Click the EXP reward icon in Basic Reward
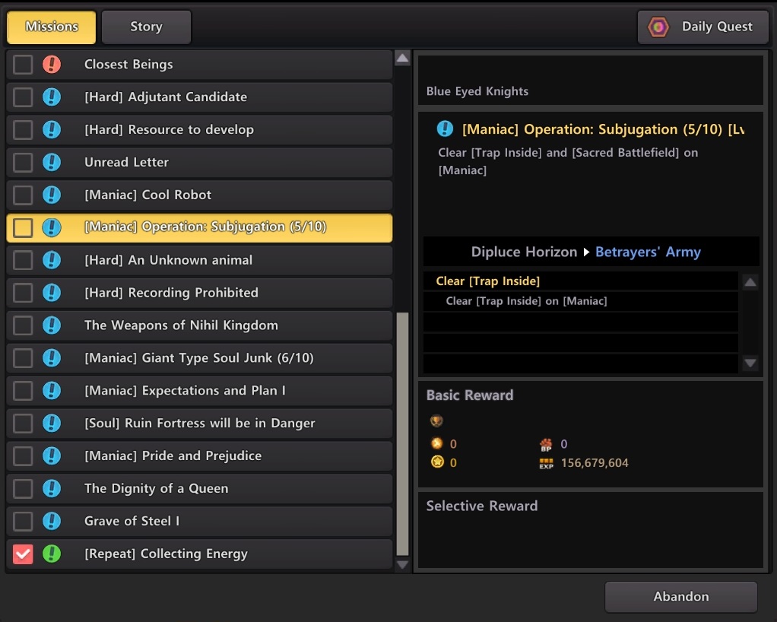The image size is (777, 622). [x=546, y=463]
